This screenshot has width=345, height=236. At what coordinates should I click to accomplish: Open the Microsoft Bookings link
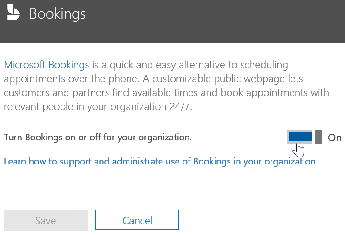pos(46,65)
